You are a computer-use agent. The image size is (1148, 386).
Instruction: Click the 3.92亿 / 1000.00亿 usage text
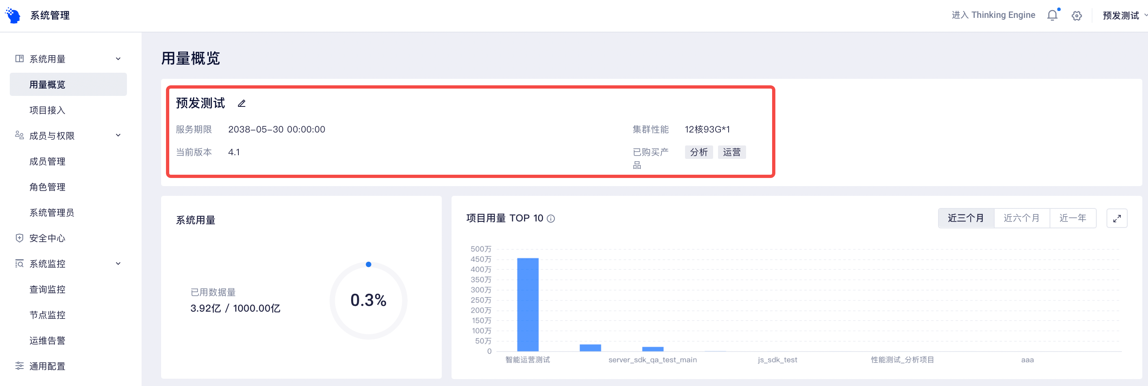click(235, 308)
